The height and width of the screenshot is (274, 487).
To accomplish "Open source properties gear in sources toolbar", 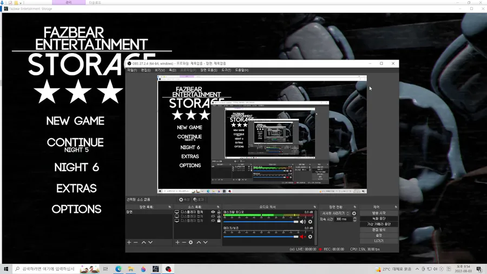I will click(x=190, y=242).
